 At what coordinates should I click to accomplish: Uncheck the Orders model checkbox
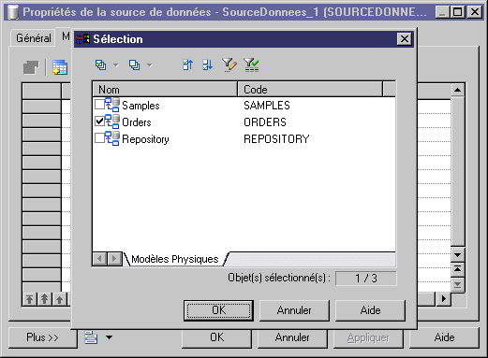click(x=99, y=122)
